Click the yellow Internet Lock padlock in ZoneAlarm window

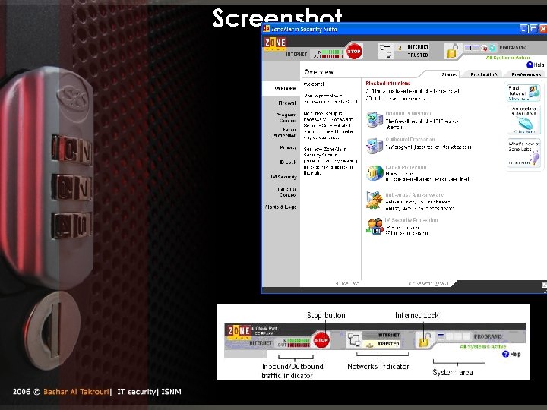(451, 51)
